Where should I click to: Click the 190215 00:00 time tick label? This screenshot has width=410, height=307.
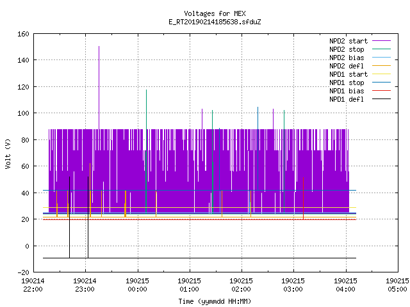pos(137,285)
